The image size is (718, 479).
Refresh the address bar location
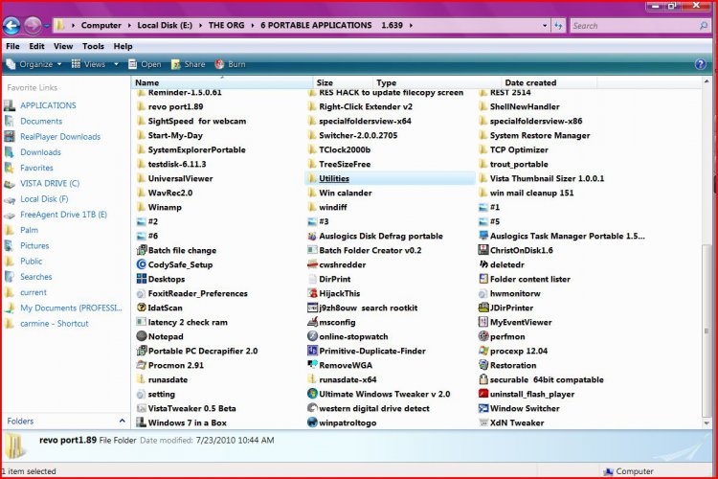tap(558, 26)
